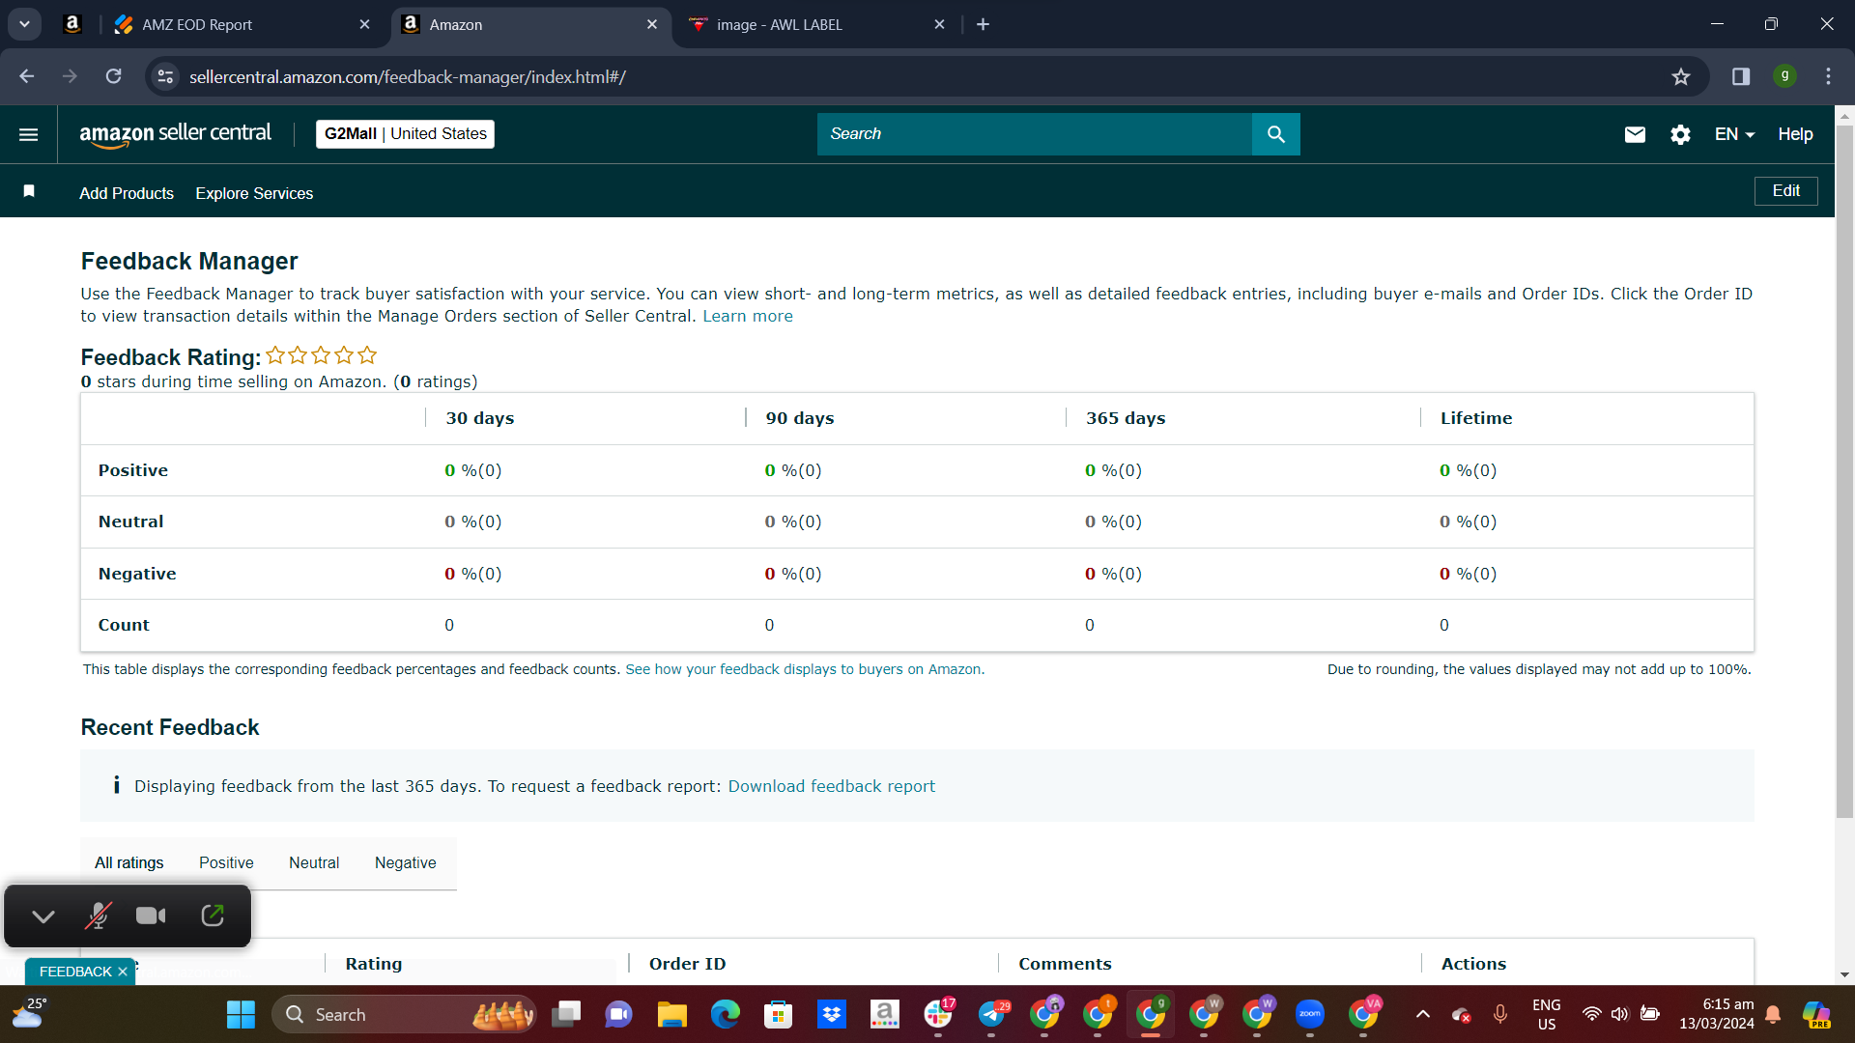Screen dimensions: 1855x1043
Task: Open the weather widget showing 25°
Action: [x=29, y=1014]
